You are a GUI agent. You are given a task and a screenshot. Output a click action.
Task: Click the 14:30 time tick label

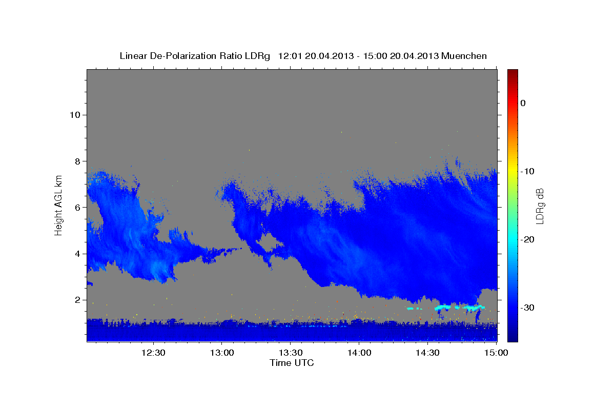pyautogui.click(x=427, y=353)
